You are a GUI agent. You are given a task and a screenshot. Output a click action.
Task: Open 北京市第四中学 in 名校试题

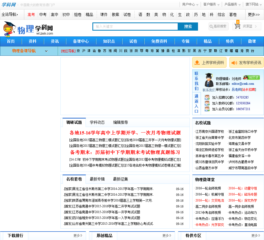point(239,138)
